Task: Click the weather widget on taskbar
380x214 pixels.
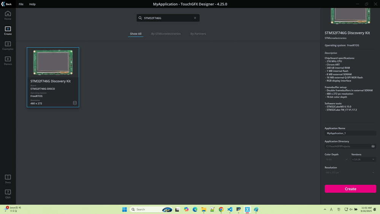Action: tap(13, 209)
